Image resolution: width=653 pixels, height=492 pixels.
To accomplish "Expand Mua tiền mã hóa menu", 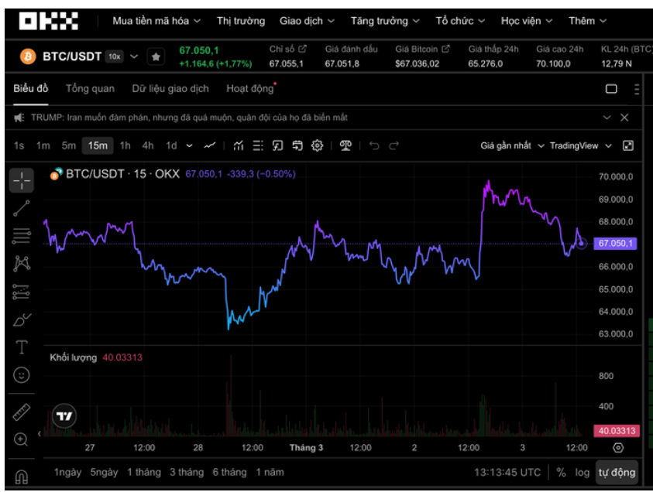I will (x=156, y=21).
